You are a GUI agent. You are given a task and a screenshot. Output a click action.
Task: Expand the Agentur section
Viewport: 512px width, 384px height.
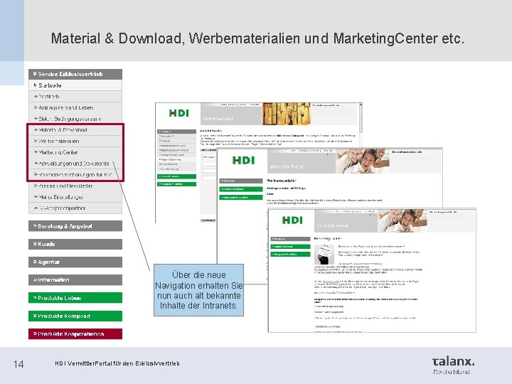click(75, 262)
